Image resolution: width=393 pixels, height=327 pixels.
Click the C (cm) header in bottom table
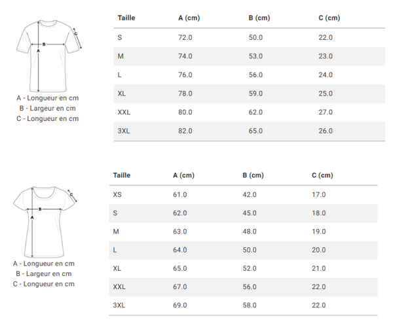point(322,175)
